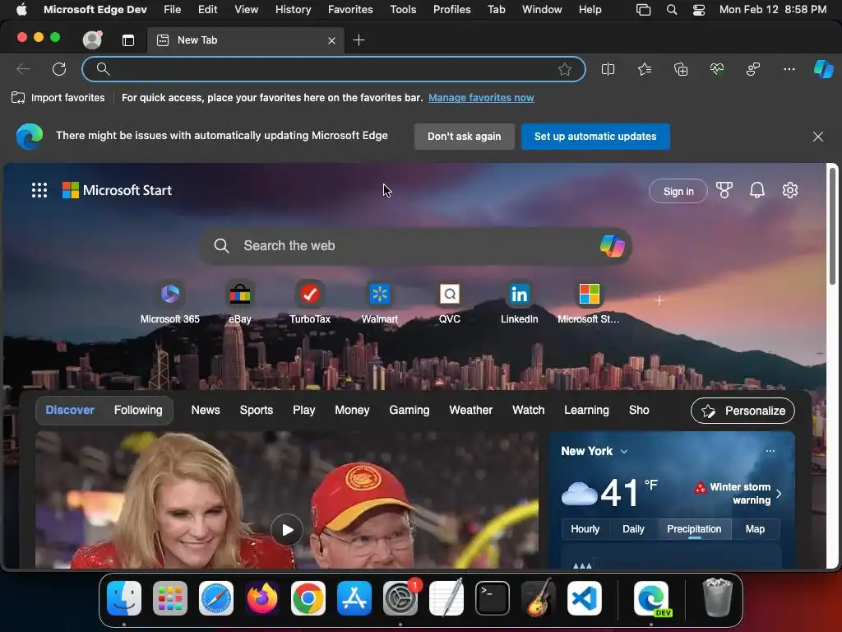Click Manage favorites now link

(x=481, y=98)
